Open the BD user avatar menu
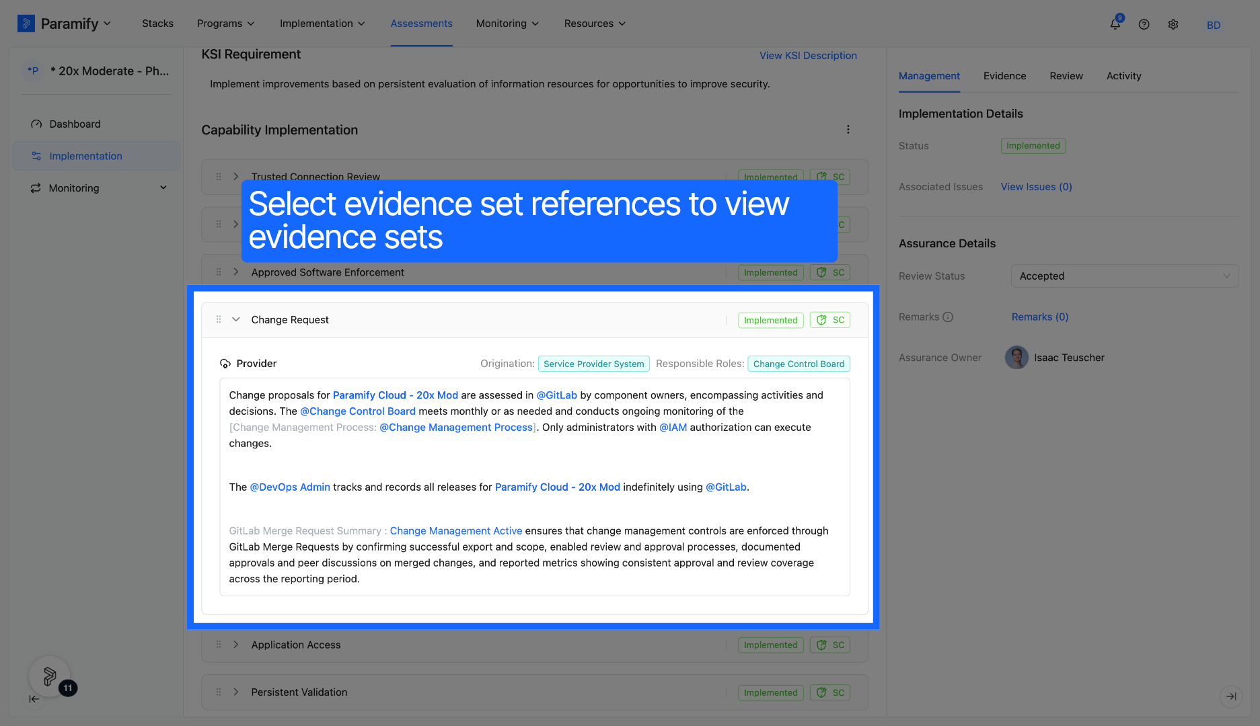The width and height of the screenshot is (1260, 726). point(1214,25)
